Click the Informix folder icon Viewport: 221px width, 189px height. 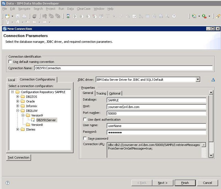click(23, 106)
